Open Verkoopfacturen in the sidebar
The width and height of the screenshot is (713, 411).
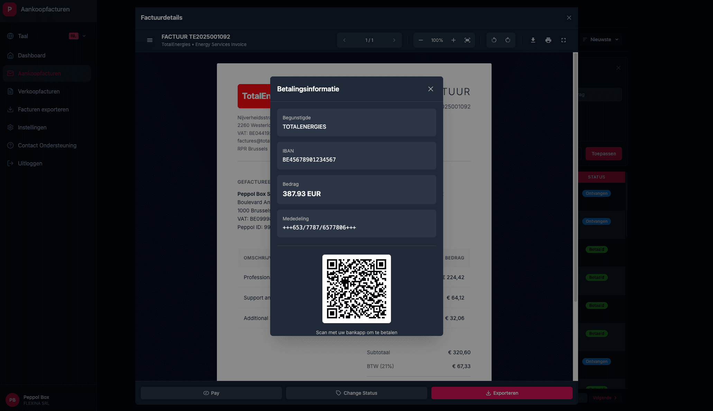(x=47, y=91)
